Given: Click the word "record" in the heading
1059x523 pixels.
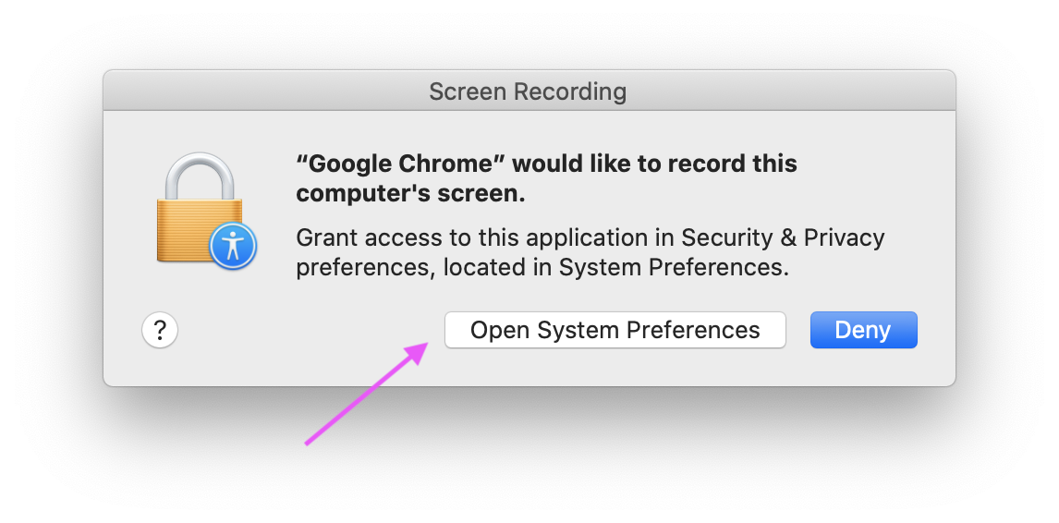Looking at the screenshot, I should click(x=706, y=164).
